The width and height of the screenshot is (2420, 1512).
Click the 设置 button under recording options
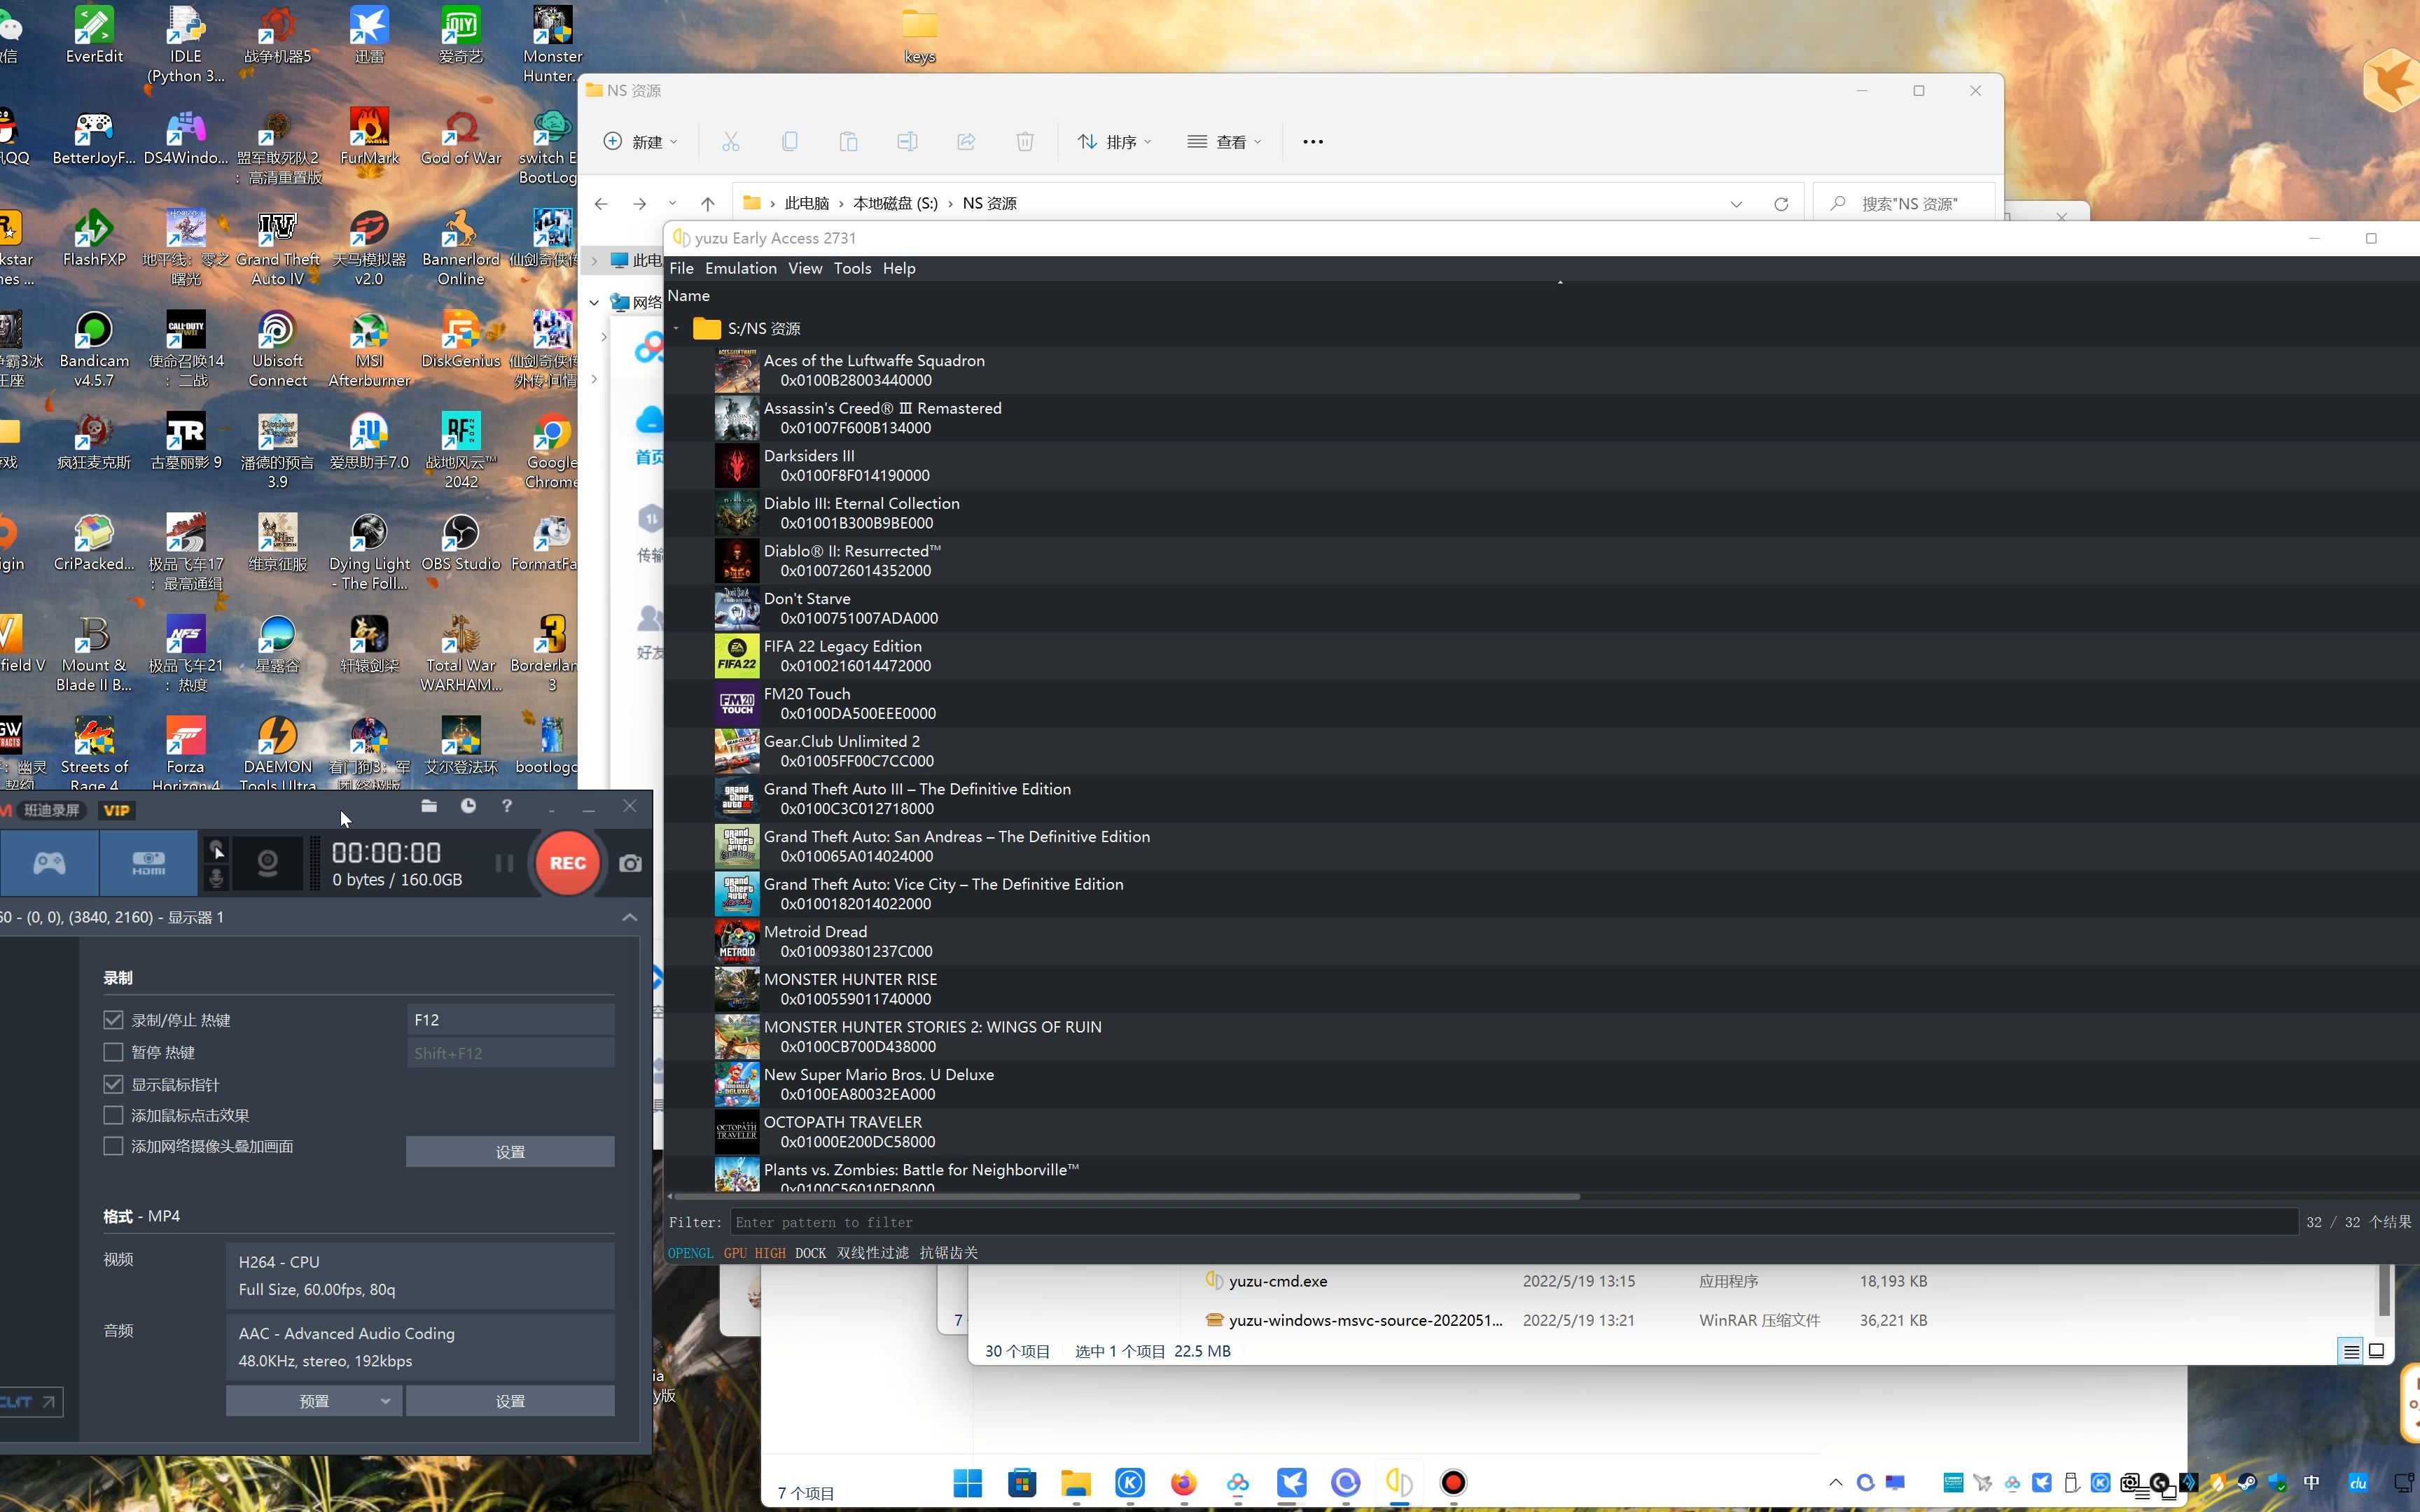point(510,1152)
